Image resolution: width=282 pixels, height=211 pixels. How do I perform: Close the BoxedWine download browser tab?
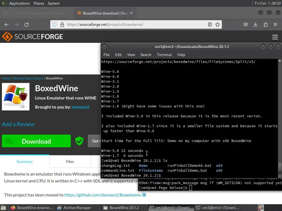[x=131, y=13]
